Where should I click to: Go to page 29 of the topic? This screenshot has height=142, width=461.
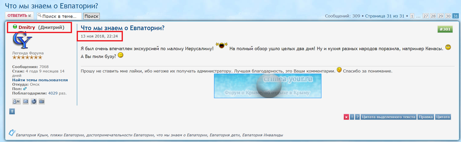[440, 16]
